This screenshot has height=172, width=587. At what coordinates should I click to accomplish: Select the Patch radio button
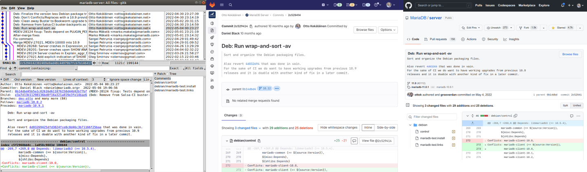[x=161, y=74]
